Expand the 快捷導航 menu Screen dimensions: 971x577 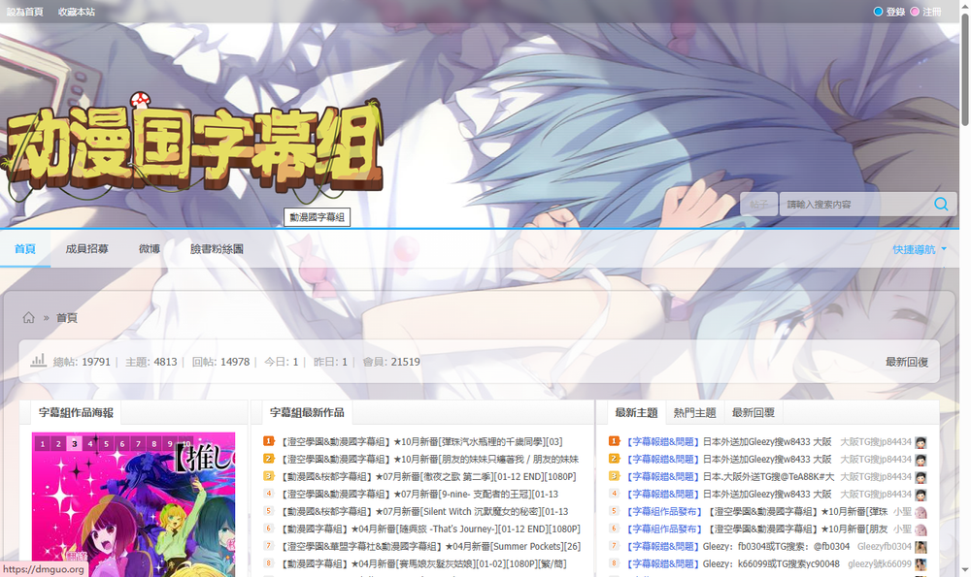pos(920,249)
